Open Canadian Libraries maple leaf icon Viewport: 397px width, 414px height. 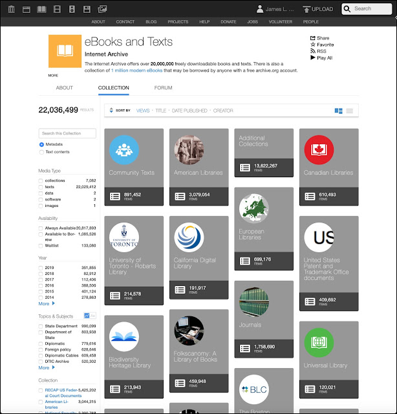click(319, 149)
